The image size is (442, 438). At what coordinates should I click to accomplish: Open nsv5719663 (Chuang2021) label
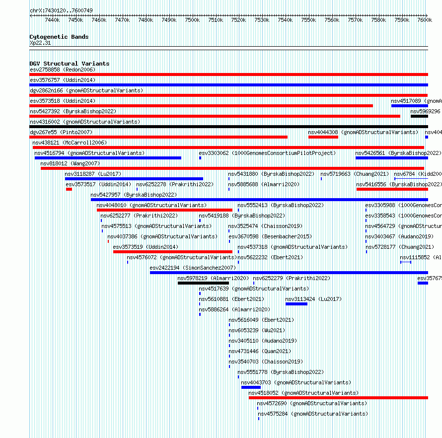355,174
